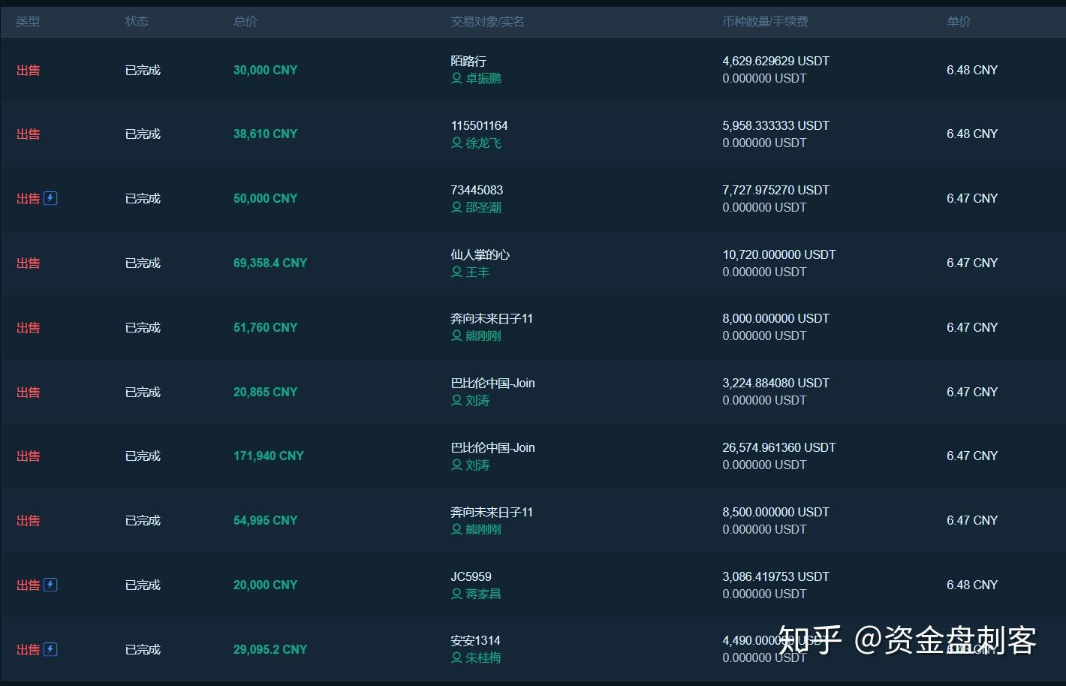Click the 交易对象/实名 column header
Screen dimensions: 1066x686
click(487, 22)
